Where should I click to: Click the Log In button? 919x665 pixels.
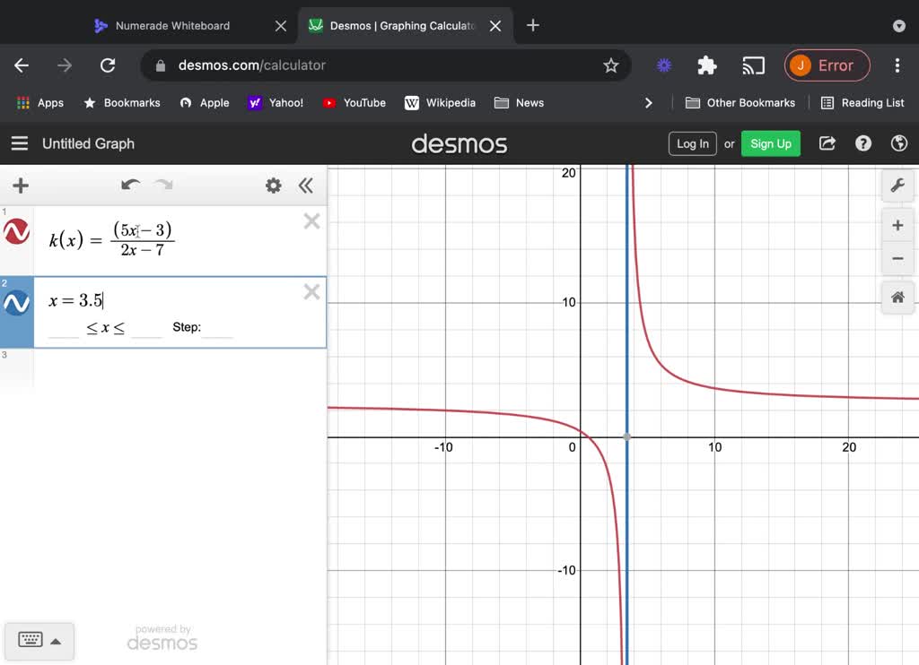[692, 143]
